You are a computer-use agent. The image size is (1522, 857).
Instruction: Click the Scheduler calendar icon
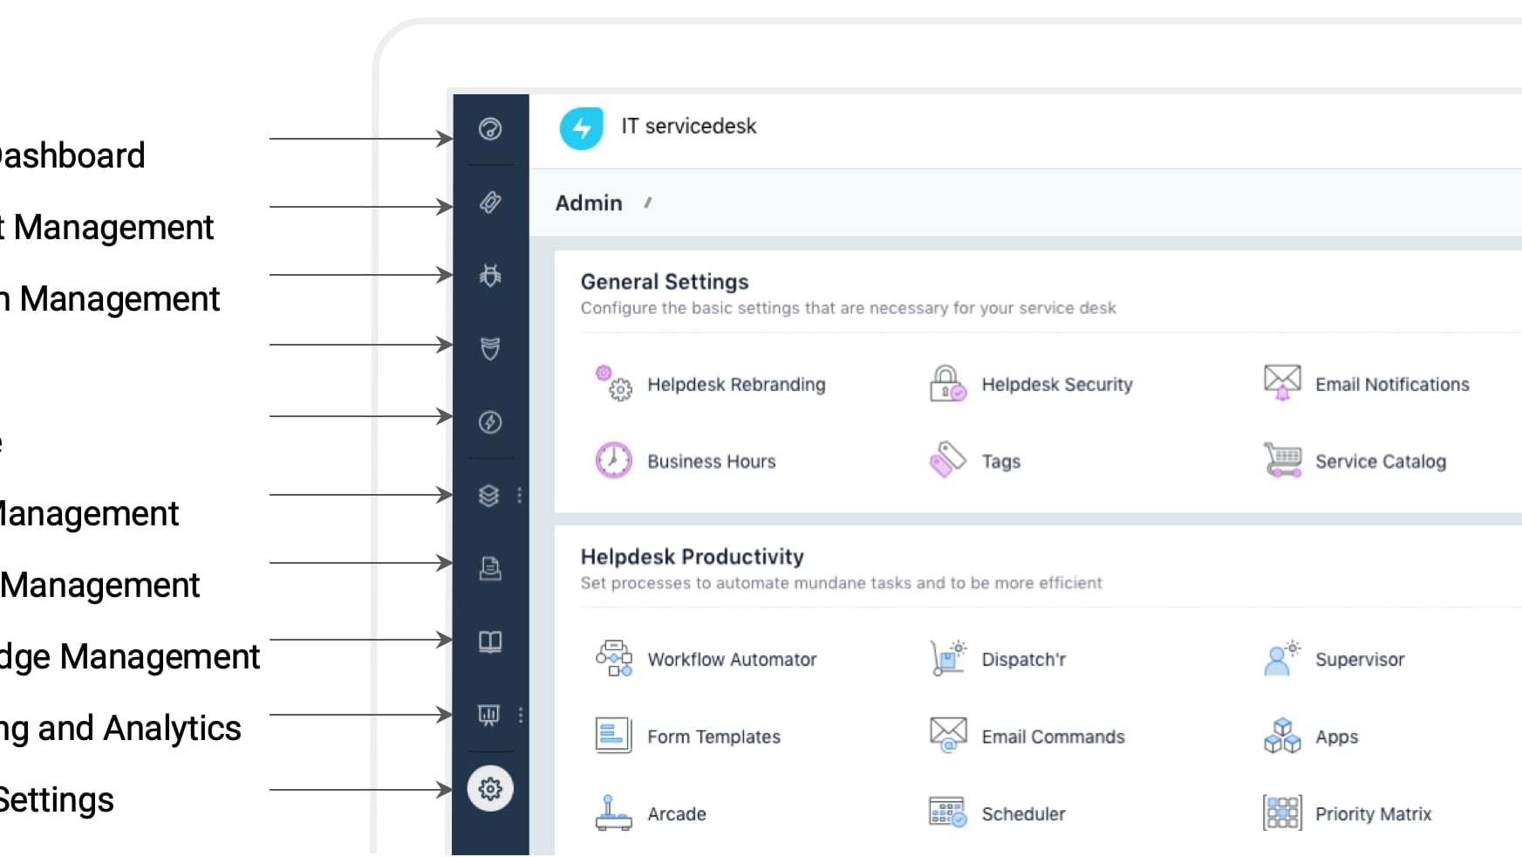[948, 812]
